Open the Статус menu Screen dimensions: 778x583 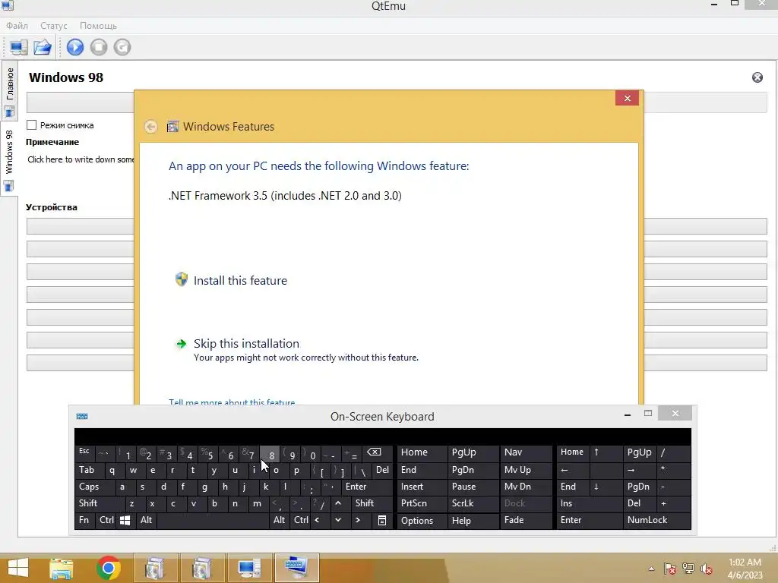54,26
